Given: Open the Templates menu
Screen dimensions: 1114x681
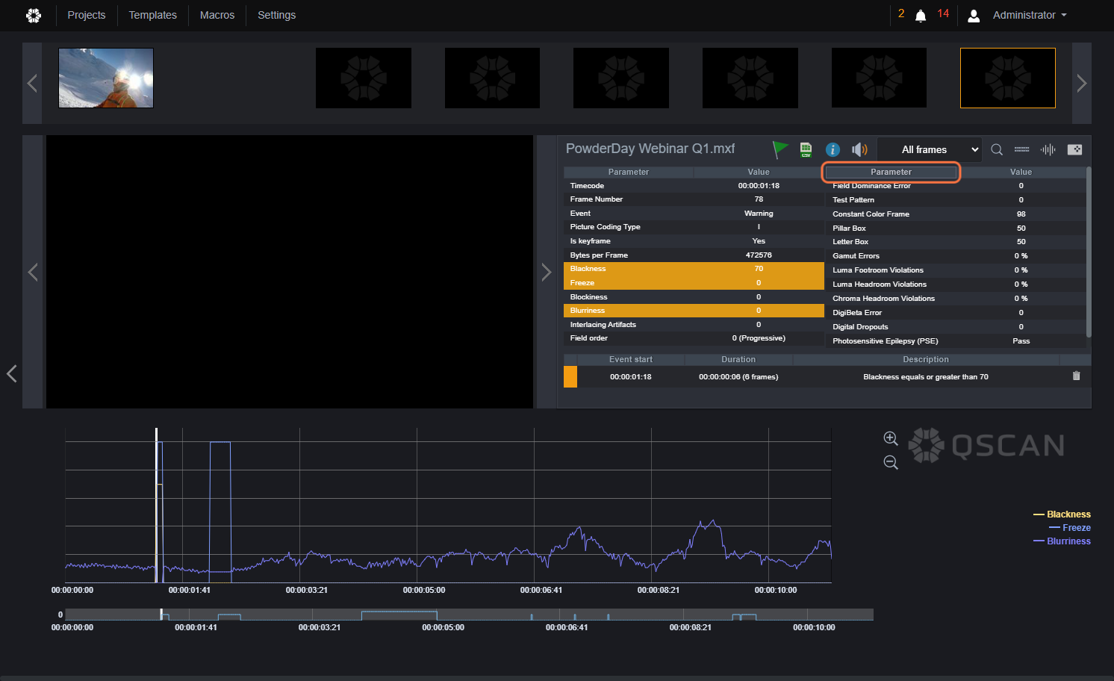Looking at the screenshot, I should pyautogui.click(x=153, y=15).
